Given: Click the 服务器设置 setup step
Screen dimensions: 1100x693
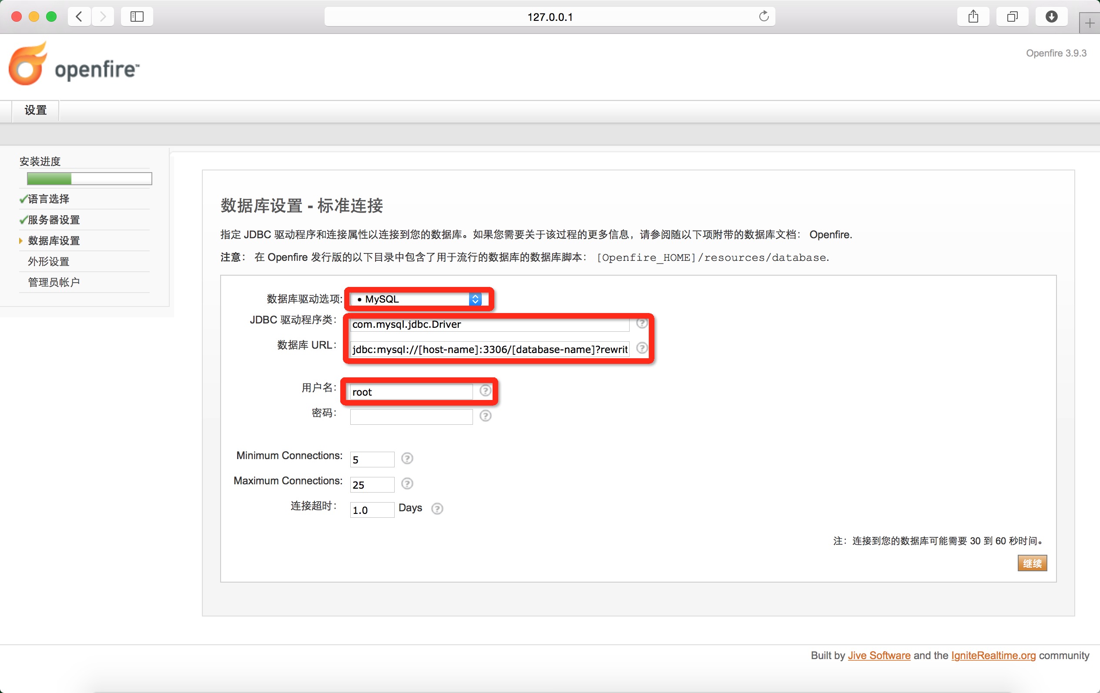Looking at the screenshot, I should (54, 220).
